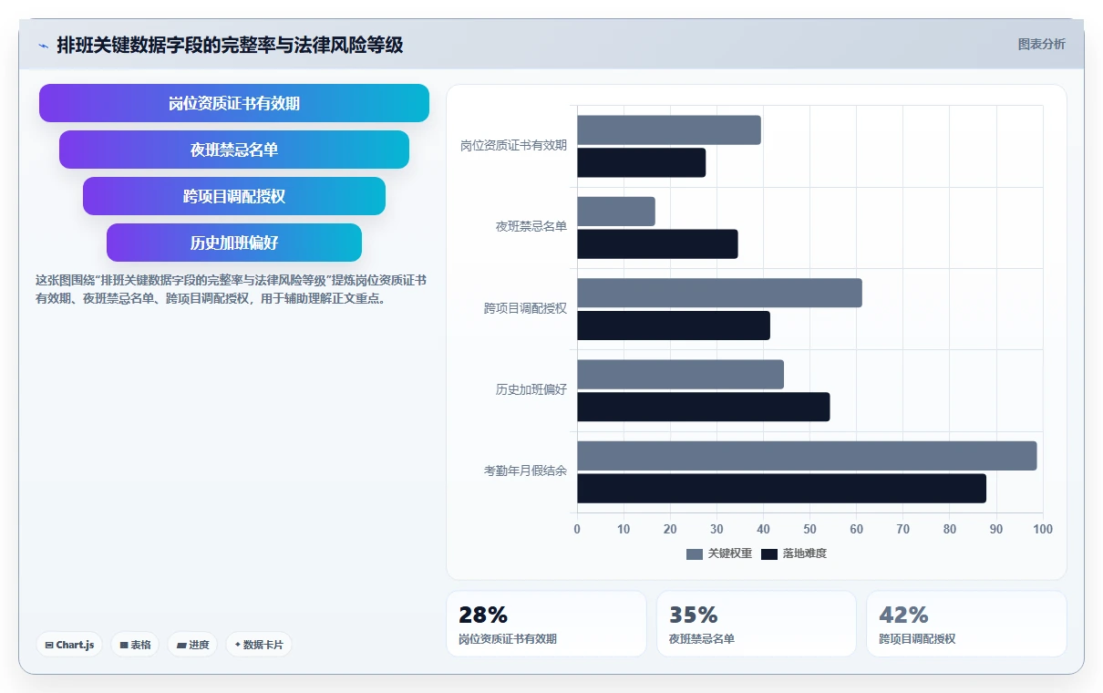Click the 关键权重 bar for 跨项目调配授权
The height and width of the screenshot is (693, 1103).
pos(719,293)
